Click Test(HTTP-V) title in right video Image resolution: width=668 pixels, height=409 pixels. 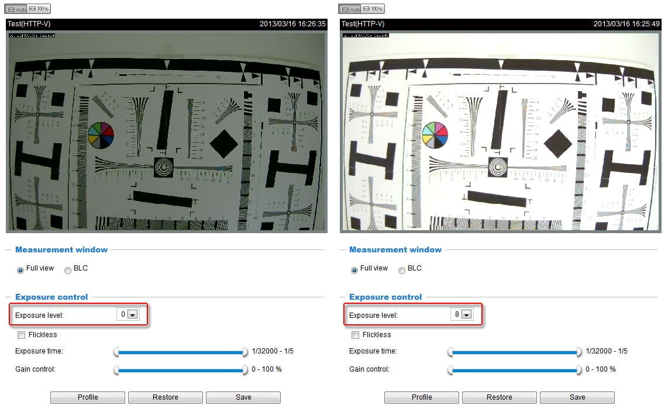tap(363, 24)
